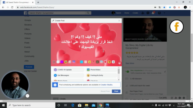The width and height of the screenshot is (193, 108).
Task: Open About in the page sidebar
Action: coord(27,52)
